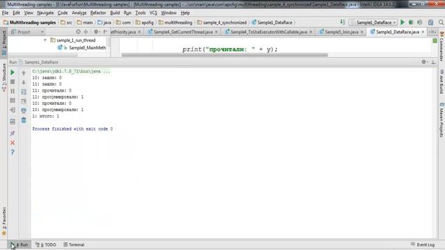445x250 pixels.
Task: Click Make Project icon in toolbar
Action: coord(343,22)
